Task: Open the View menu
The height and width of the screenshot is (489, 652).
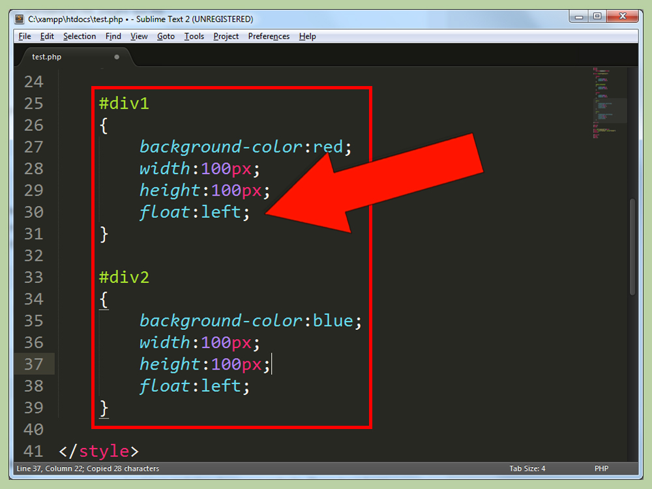Action: click(139, 36)
